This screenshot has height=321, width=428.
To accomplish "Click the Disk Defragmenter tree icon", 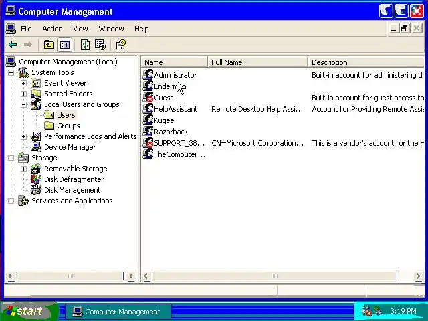I will 36,179.
